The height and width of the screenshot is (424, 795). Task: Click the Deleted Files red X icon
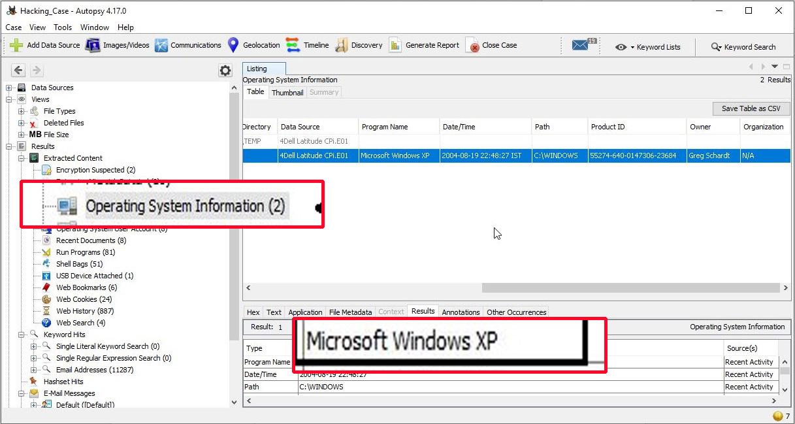34,123
